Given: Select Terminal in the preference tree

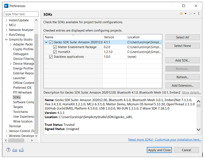Looking at the screenshot, I should click(x=15, y=126).
